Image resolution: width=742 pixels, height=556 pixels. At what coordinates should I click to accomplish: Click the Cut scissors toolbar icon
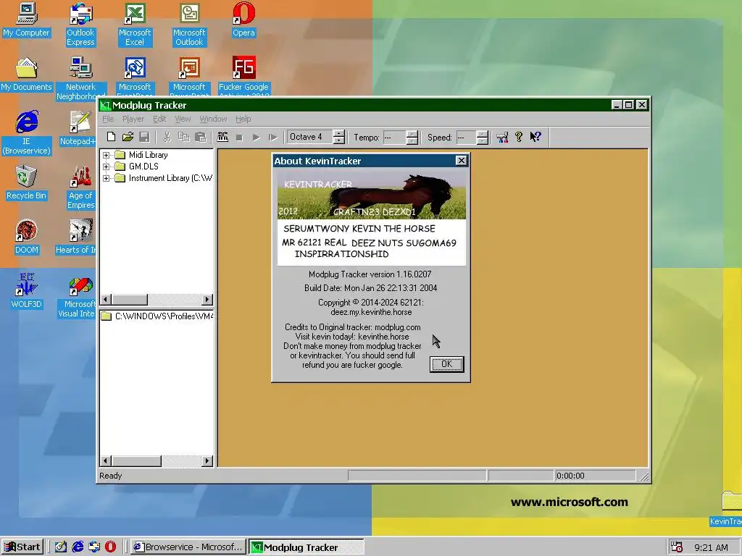point(167,137)
